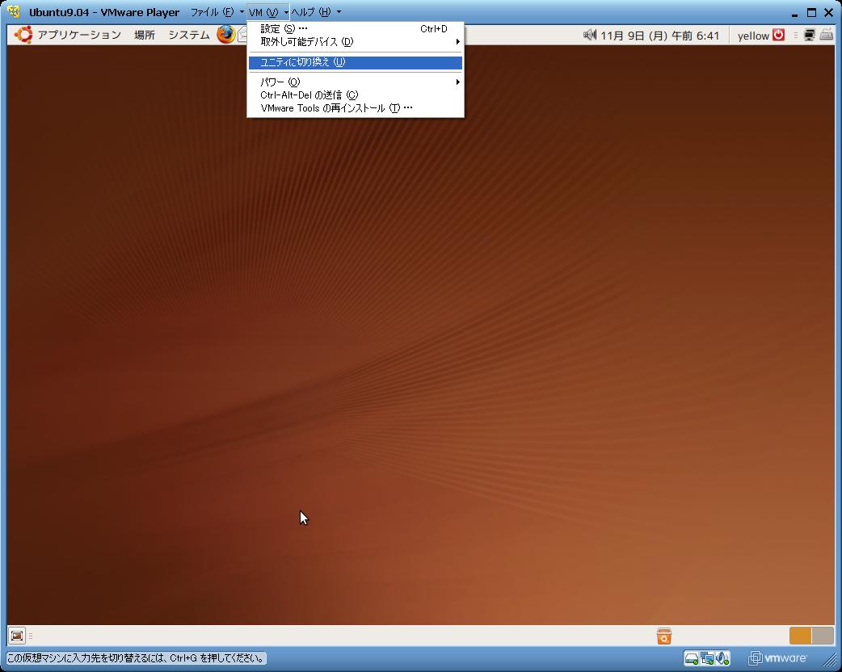Expand the 取外し可能デバイス (D) submenu
Viewport: 842px width, 672px height.
355,42
